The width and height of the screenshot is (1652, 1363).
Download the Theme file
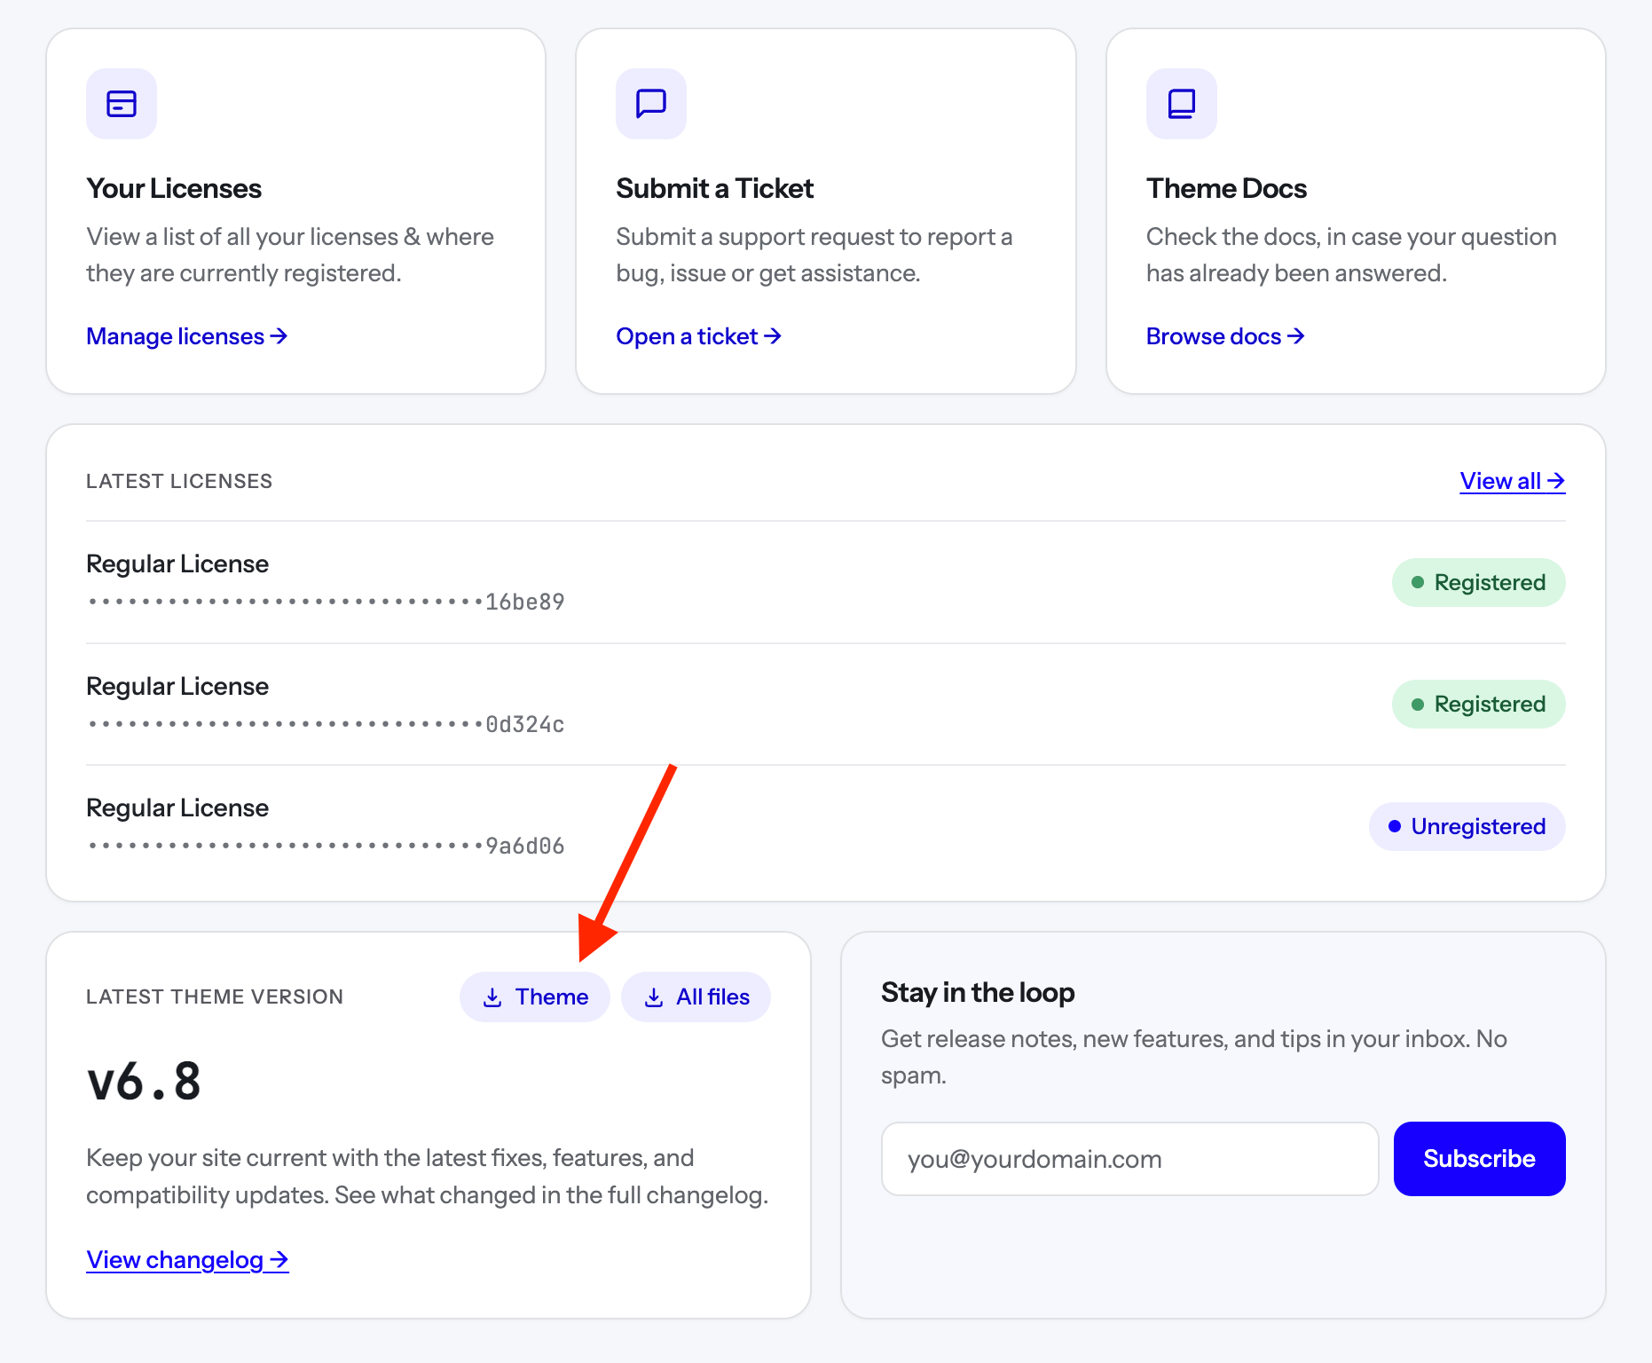coord(535,997)
